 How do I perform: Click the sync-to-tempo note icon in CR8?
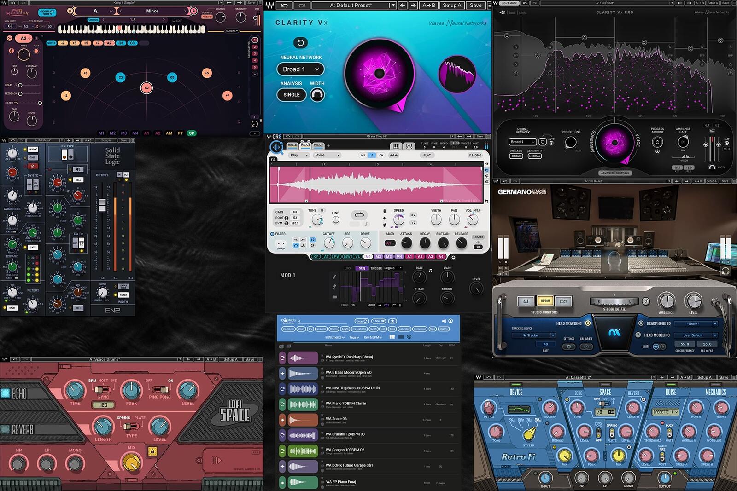click(x=372, y=155)
